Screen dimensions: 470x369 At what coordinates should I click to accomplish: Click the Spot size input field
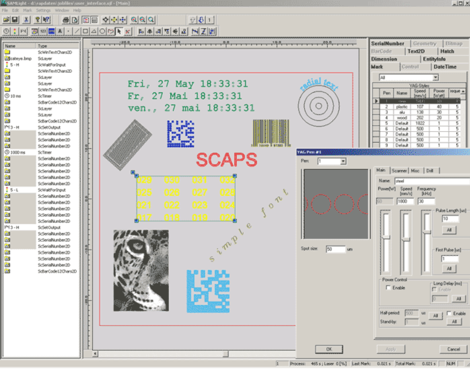click(335, 249)
